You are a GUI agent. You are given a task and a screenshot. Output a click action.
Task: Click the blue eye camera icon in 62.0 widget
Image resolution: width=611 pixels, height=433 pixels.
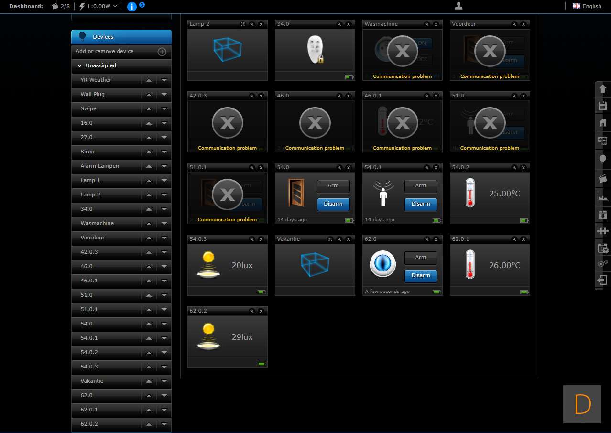tap(382, 264)
